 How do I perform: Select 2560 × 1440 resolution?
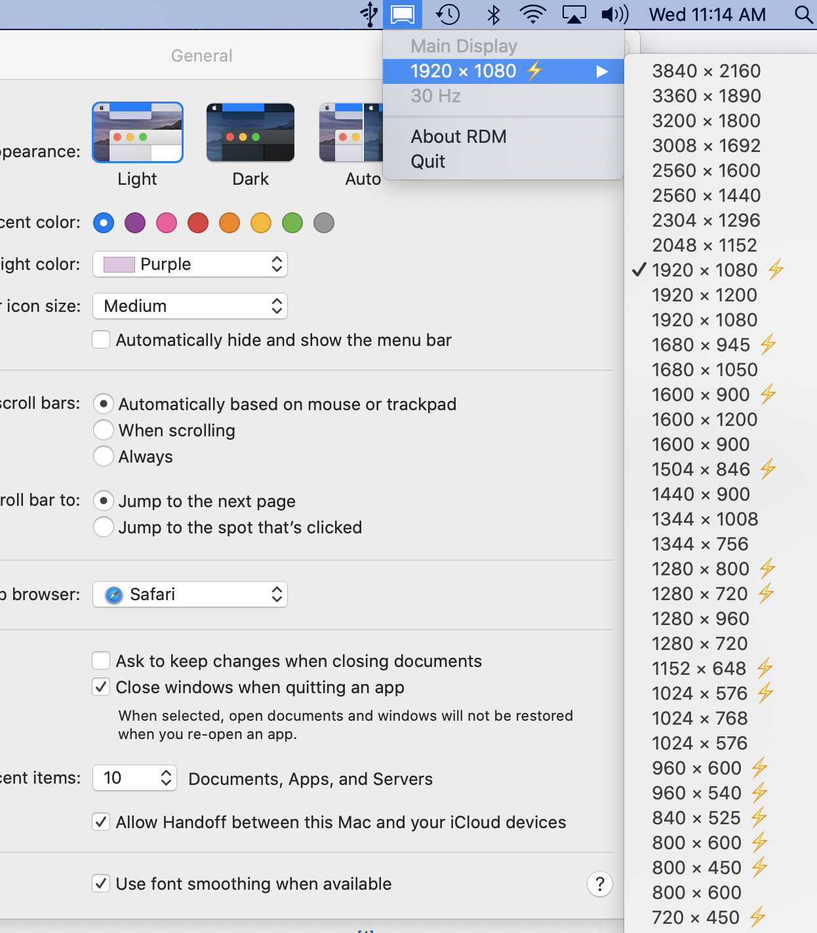point(721,195)
